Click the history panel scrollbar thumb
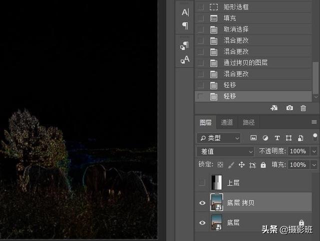Screen dimensions: 320x241 (x=315, y=77)
